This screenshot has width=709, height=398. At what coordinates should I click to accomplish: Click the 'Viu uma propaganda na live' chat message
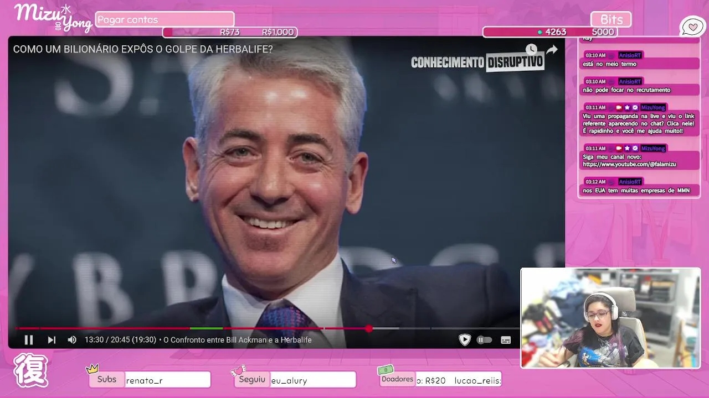pyautogui.click(x=638, y=123)
